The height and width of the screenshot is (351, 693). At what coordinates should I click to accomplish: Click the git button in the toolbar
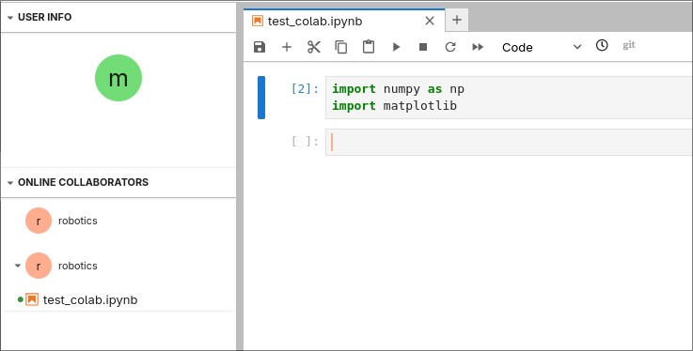click(629, 45)
